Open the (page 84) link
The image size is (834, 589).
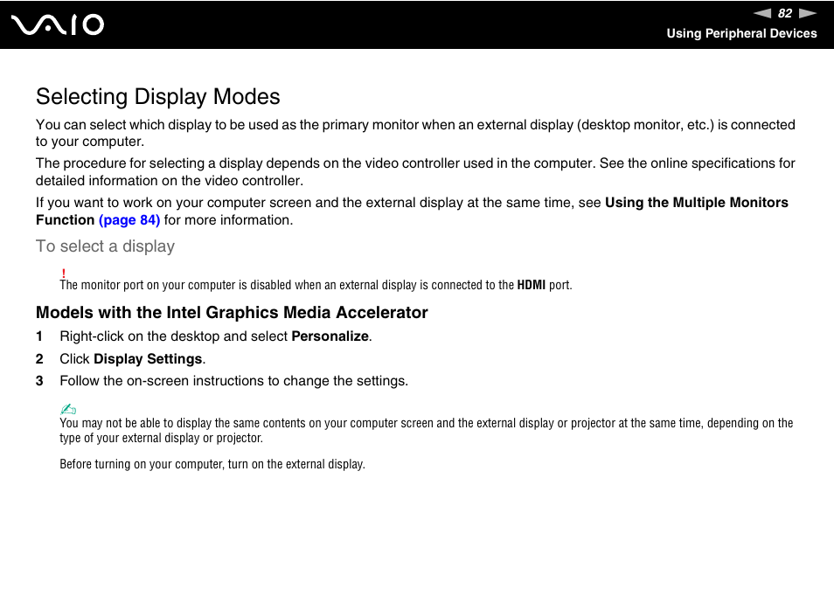(x=129, y=219)
